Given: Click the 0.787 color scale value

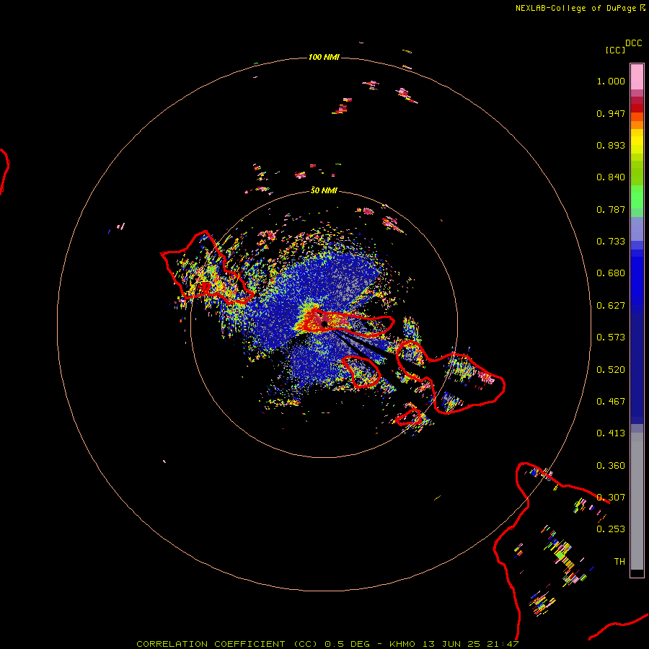Looking at the screenshot, I should 611,209.
